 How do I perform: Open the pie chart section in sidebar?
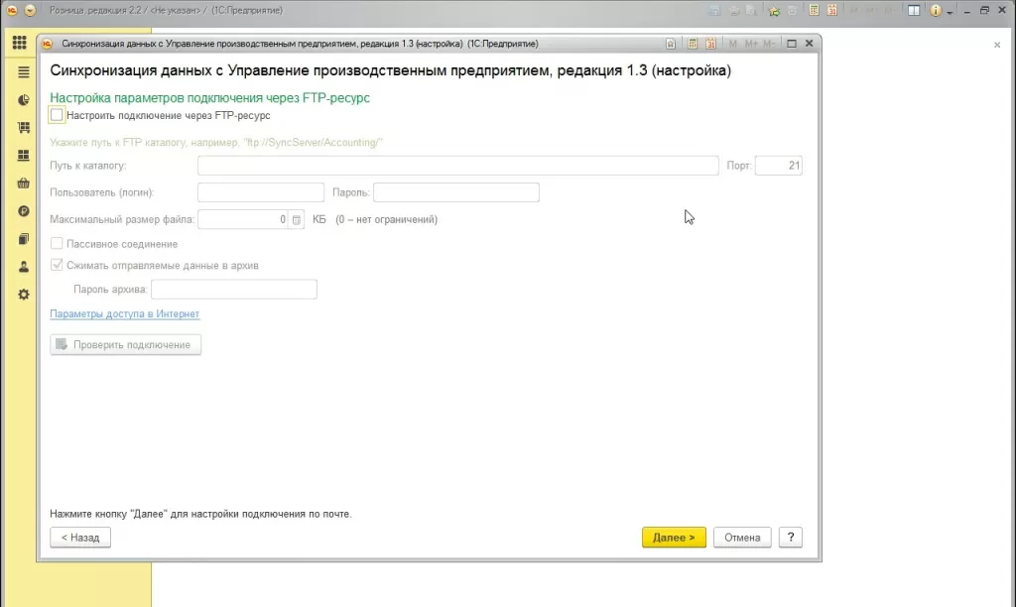point(24,100)
